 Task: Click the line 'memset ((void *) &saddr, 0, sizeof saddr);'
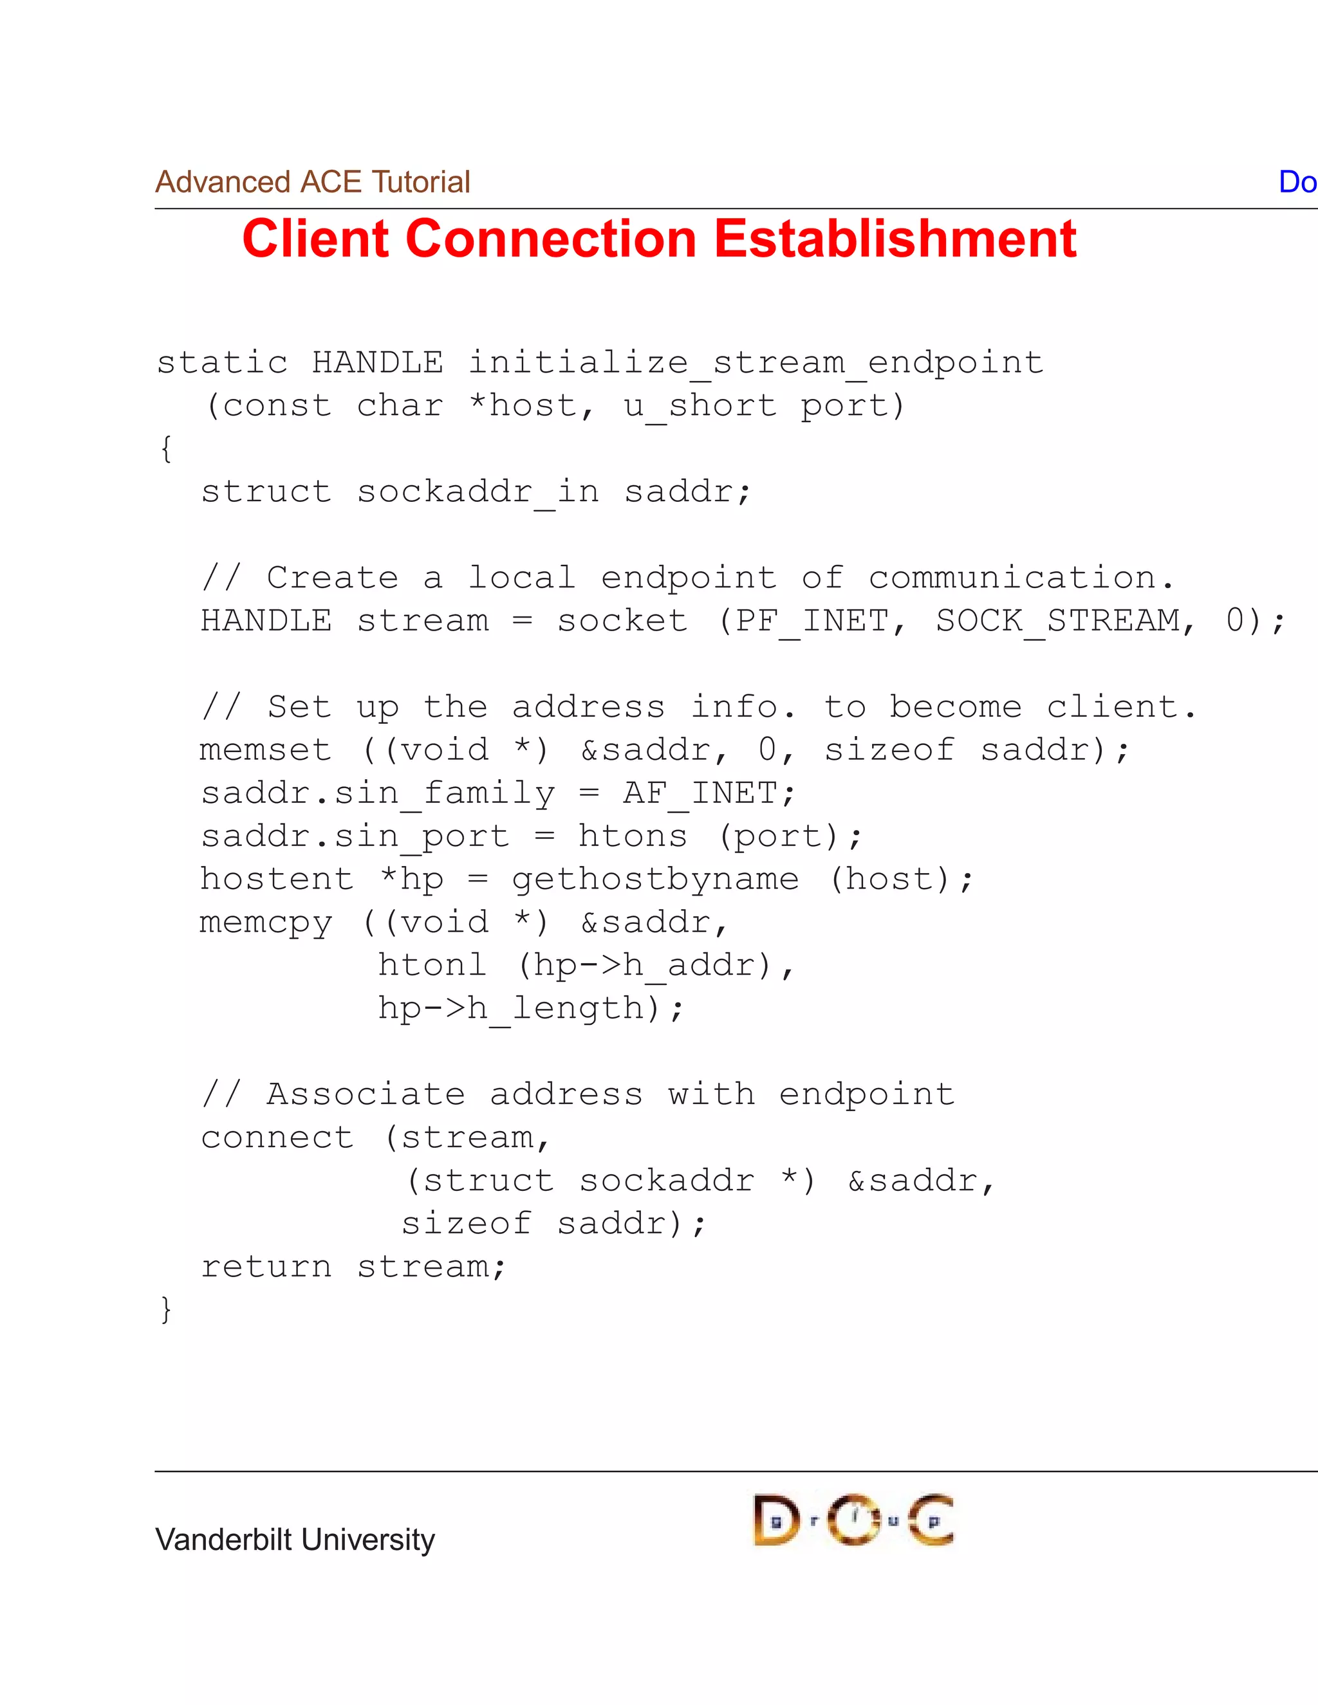pos(664,750)
